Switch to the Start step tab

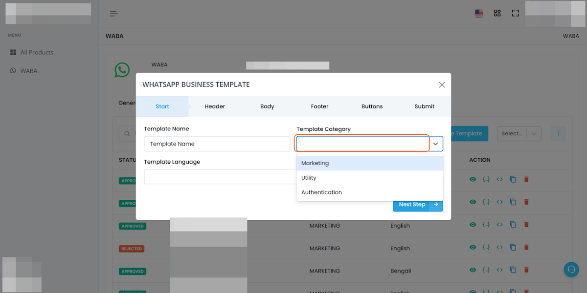[x=162, y=106]
